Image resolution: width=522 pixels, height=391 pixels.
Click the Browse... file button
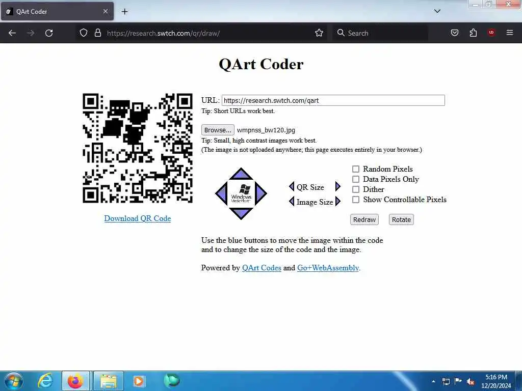click(x=218, y=130)
